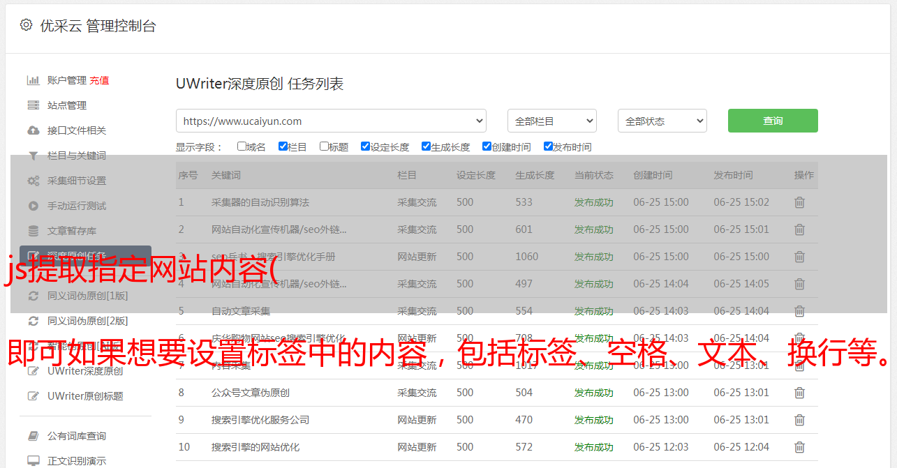Click the monitor icon for 正文识别演示
897x468 pixels.
(33, 461)
